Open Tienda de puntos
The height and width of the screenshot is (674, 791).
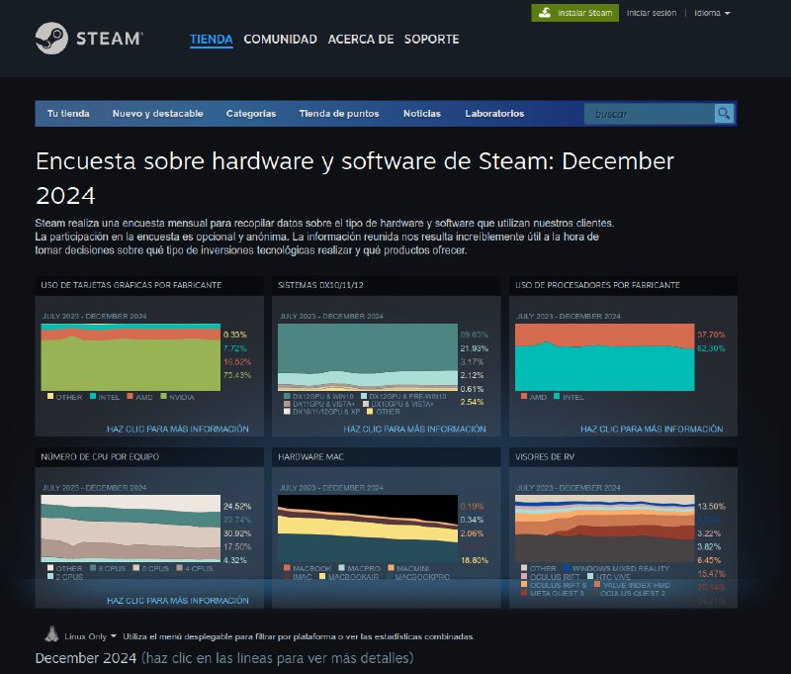tap(339, 114)
